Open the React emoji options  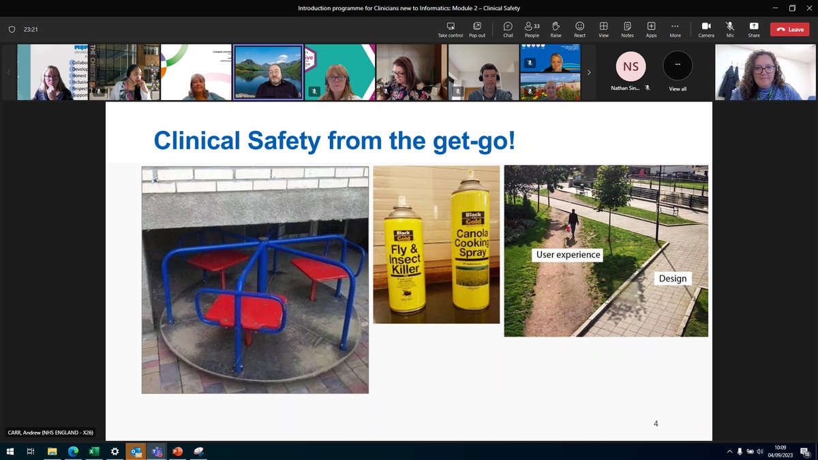tap(579, 29)
